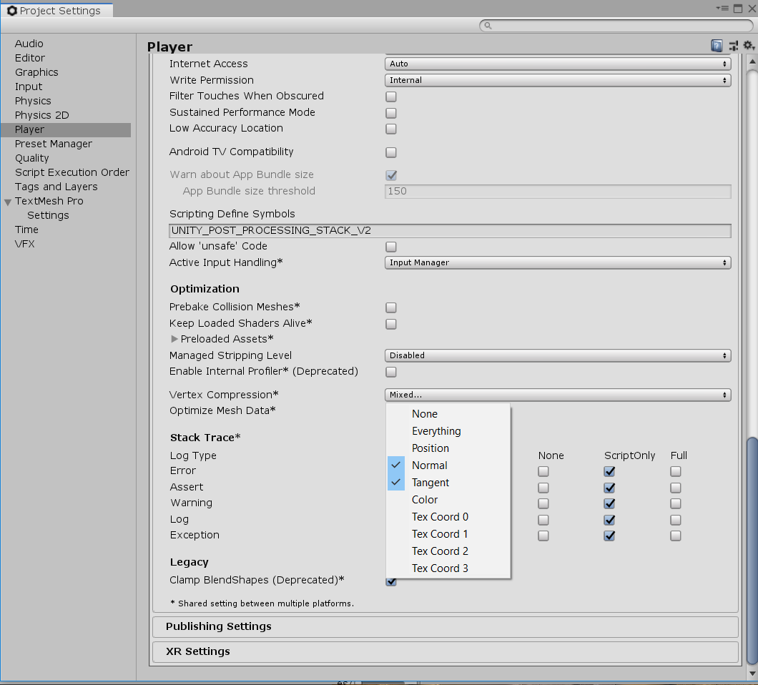Open the settings gear menu in Player panel

pos(748,45)
